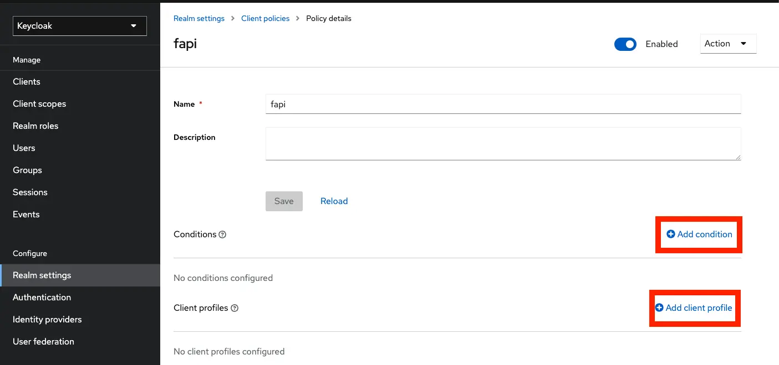Select Authentication in the Configure section
The height and width of the screenshot is (365, 779).
[x=42, y=297]
